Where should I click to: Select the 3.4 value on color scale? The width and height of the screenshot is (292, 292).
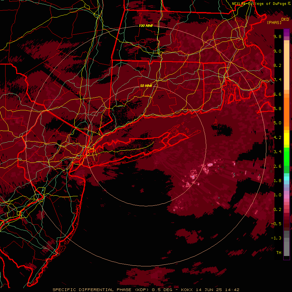tap(277, 152)
